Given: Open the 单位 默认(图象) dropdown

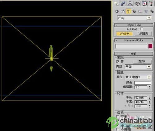Looking at the screenshot, I should click(x=138, y=77).
